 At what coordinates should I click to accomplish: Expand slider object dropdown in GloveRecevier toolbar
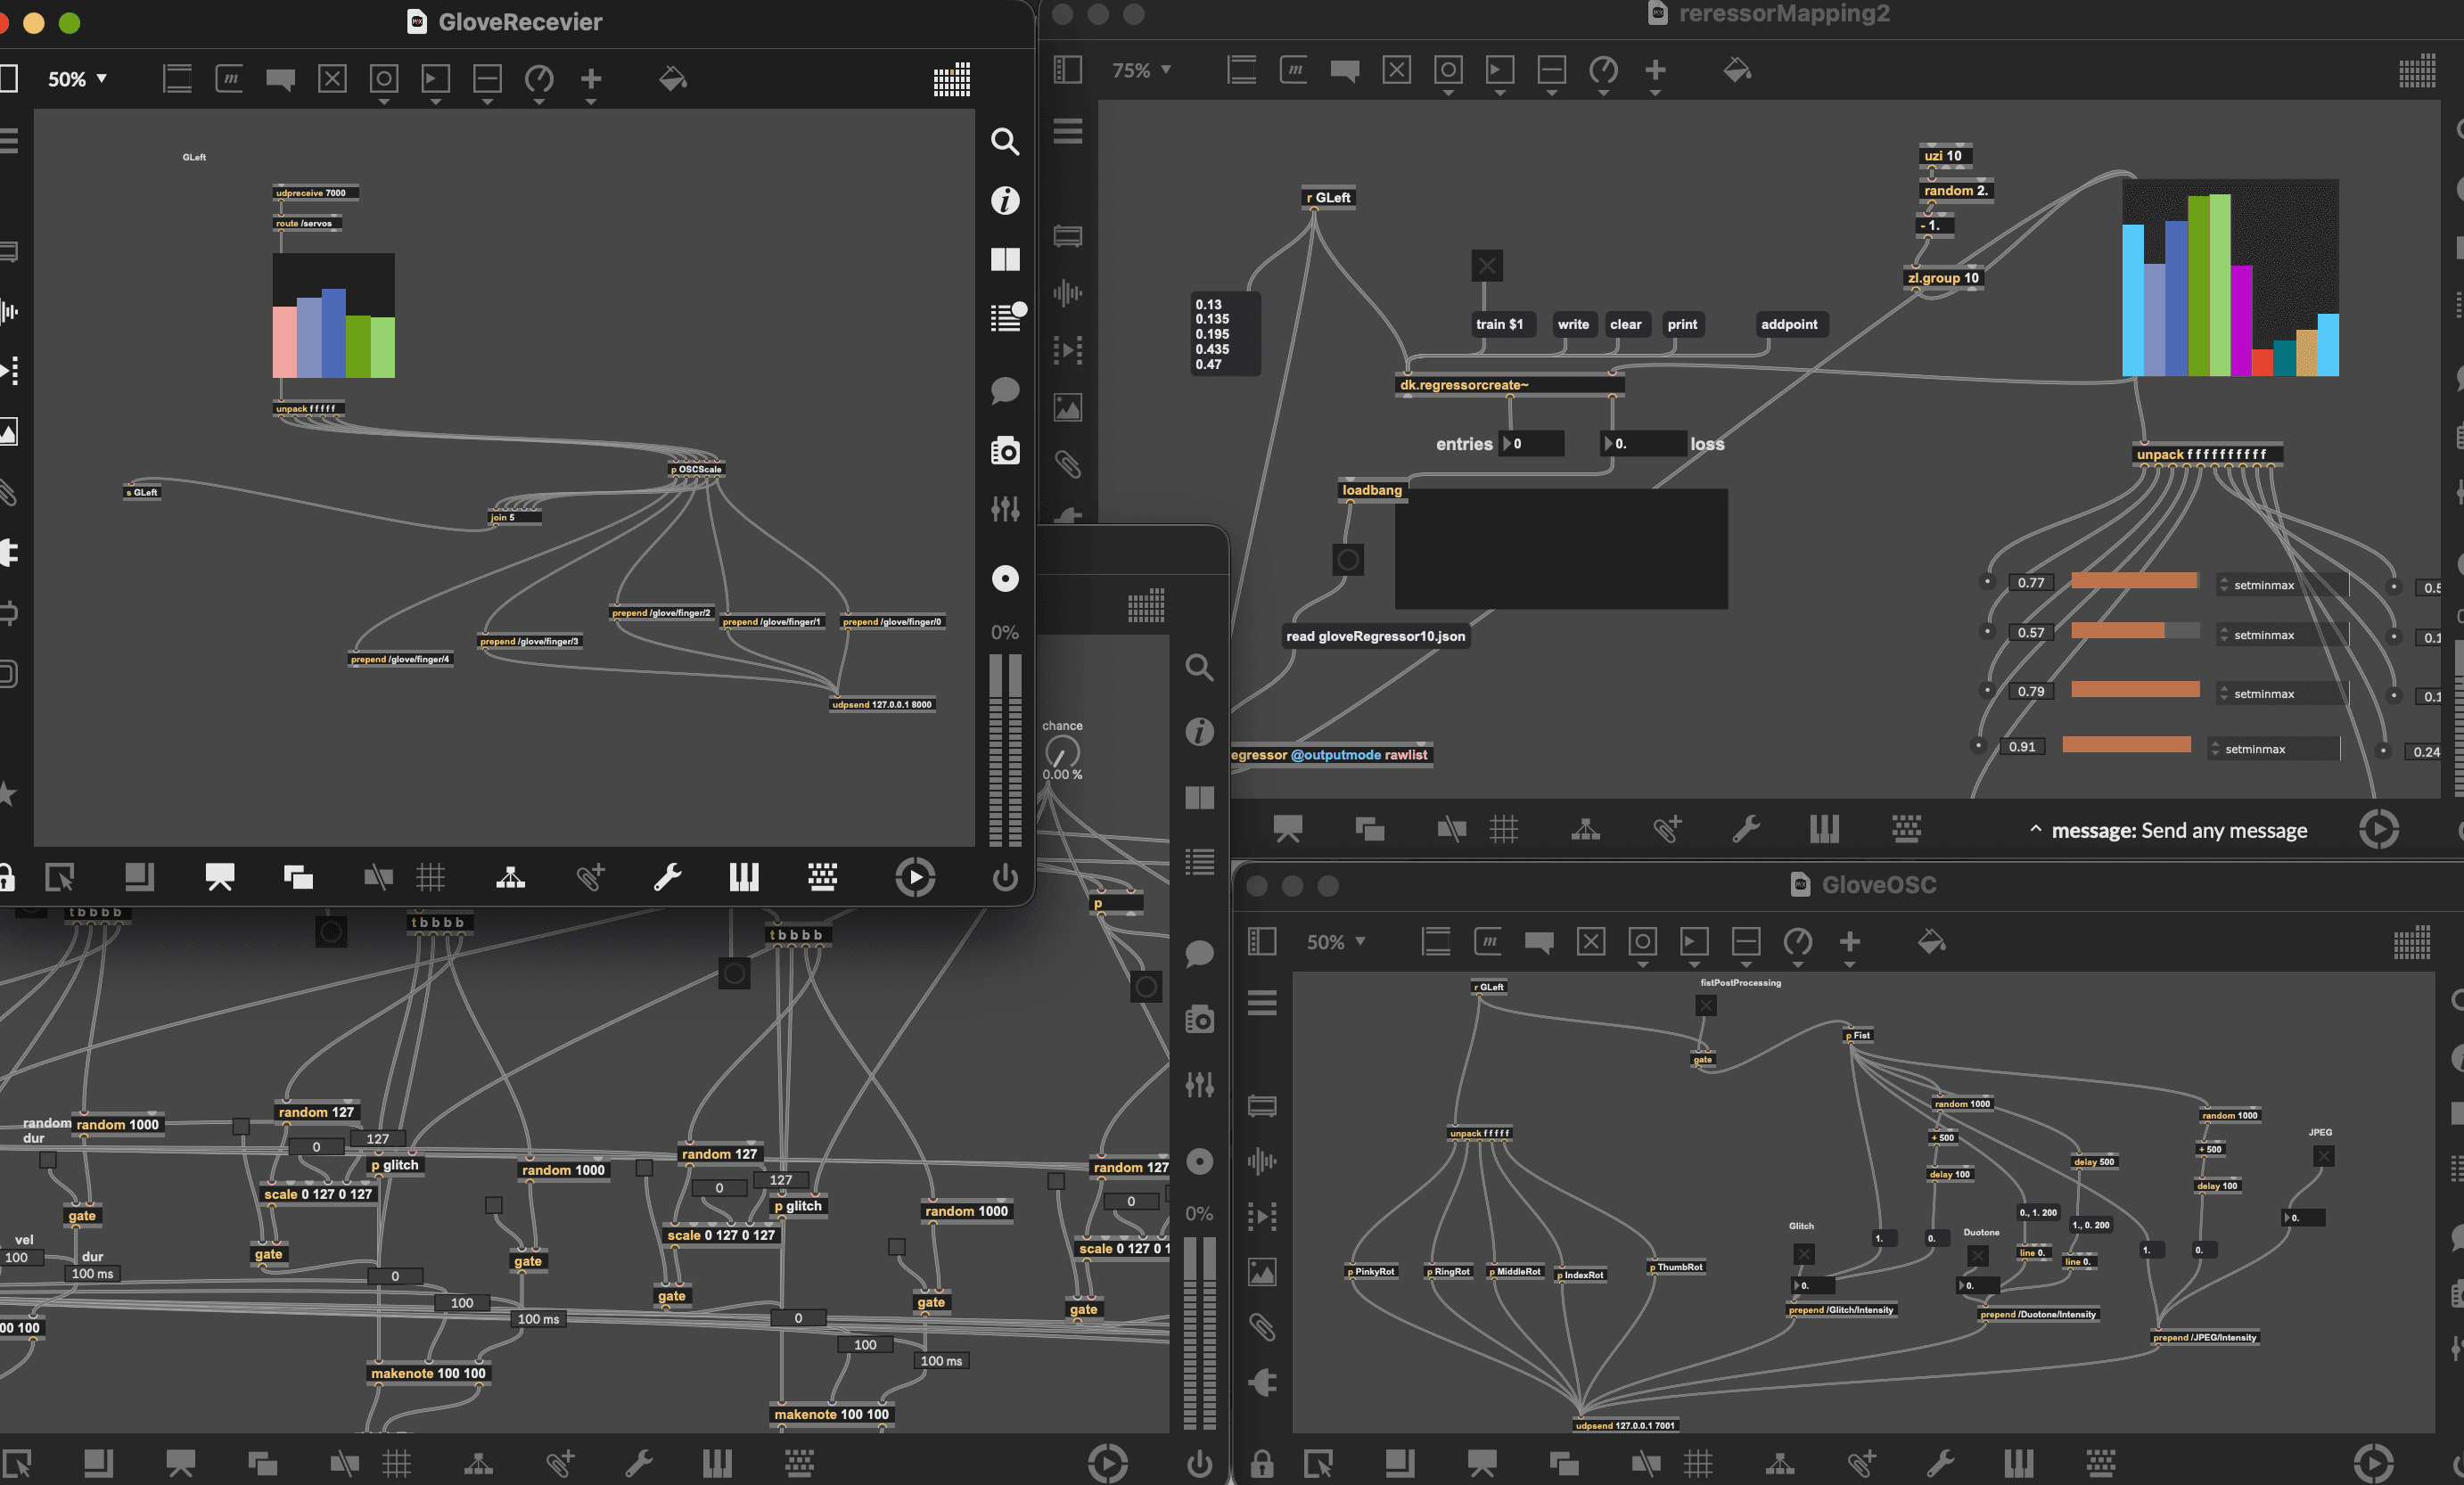pos(487,102)
